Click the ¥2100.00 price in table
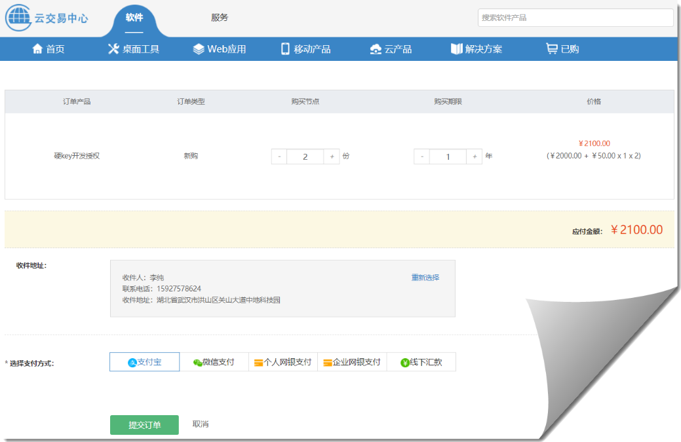 [x=594, y=143]
